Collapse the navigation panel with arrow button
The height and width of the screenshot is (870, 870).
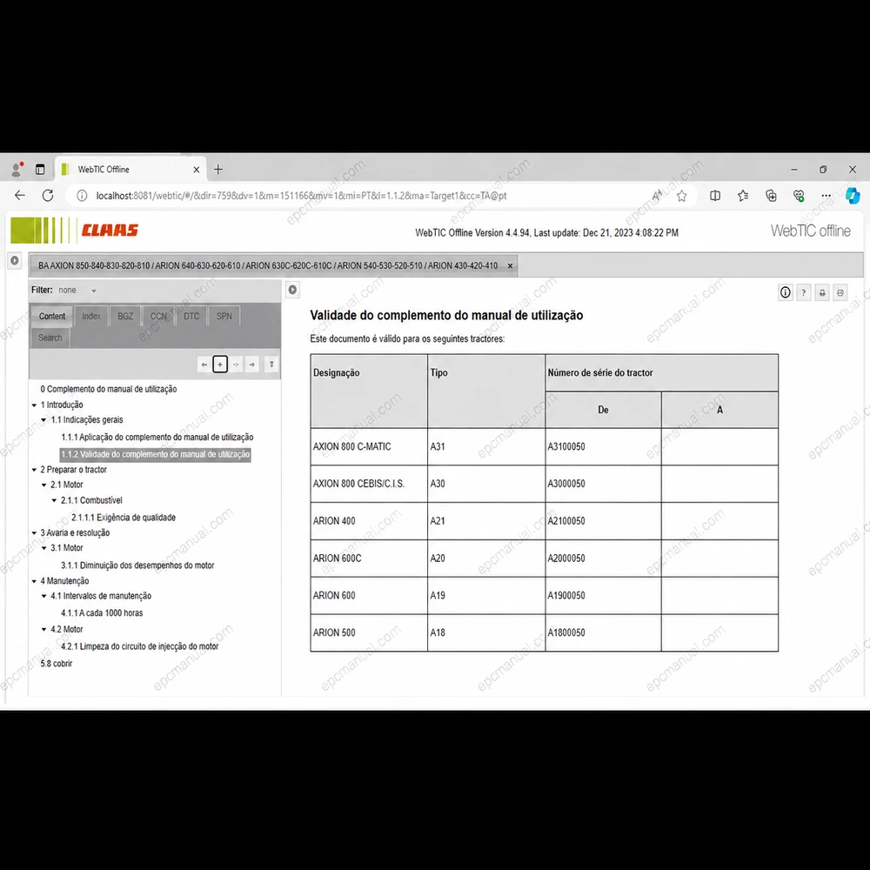[292, 290]
